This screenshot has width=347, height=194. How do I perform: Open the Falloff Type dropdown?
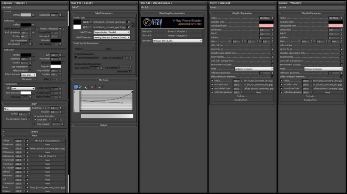pos(112,32)
